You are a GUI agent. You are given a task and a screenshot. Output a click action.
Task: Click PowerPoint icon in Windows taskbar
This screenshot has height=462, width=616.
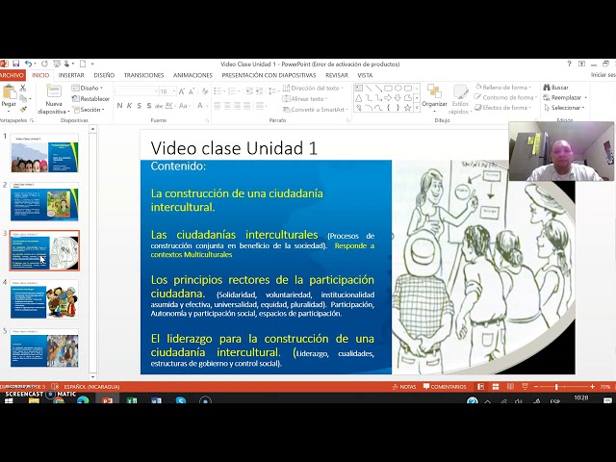[108, 400]
